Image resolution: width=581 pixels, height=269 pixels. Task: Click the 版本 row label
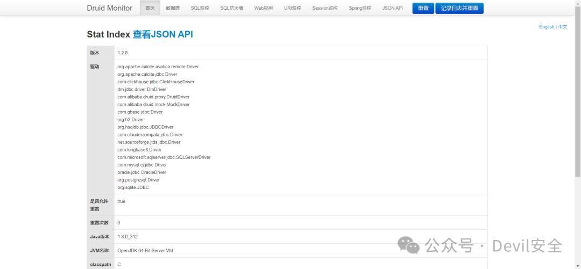95,53
